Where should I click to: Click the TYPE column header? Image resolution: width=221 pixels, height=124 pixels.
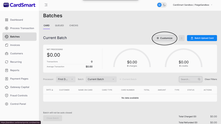(177, 90)
